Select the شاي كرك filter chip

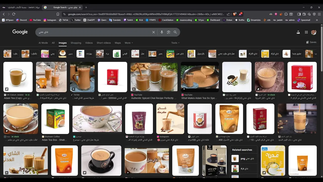(x=271, y=54)
